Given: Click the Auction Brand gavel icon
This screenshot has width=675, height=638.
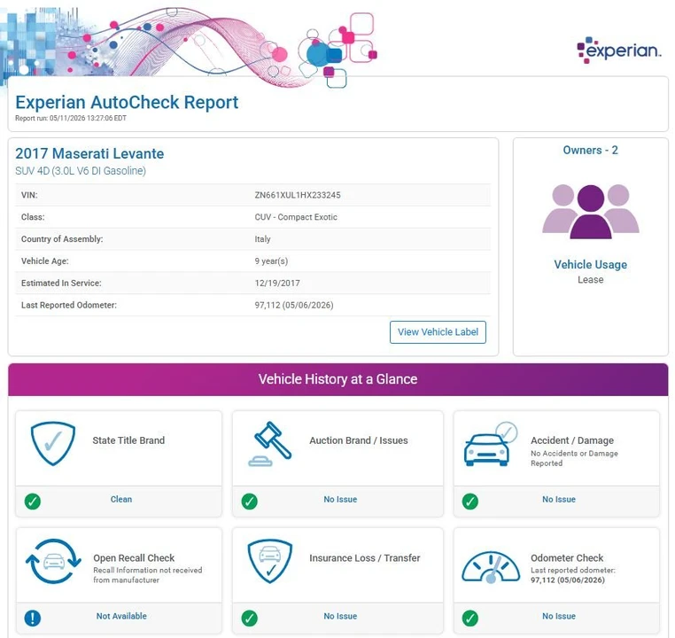Looking at the screenshot, I should tap(270, 443).
